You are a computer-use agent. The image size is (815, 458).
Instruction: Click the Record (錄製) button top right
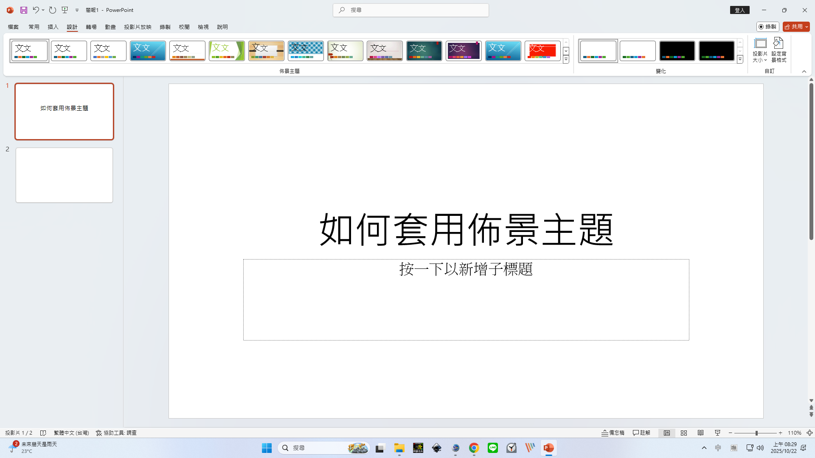coord(767,27)
